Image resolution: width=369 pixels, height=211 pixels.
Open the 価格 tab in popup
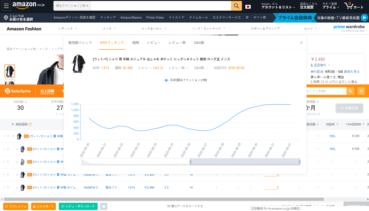click(136, 43)
